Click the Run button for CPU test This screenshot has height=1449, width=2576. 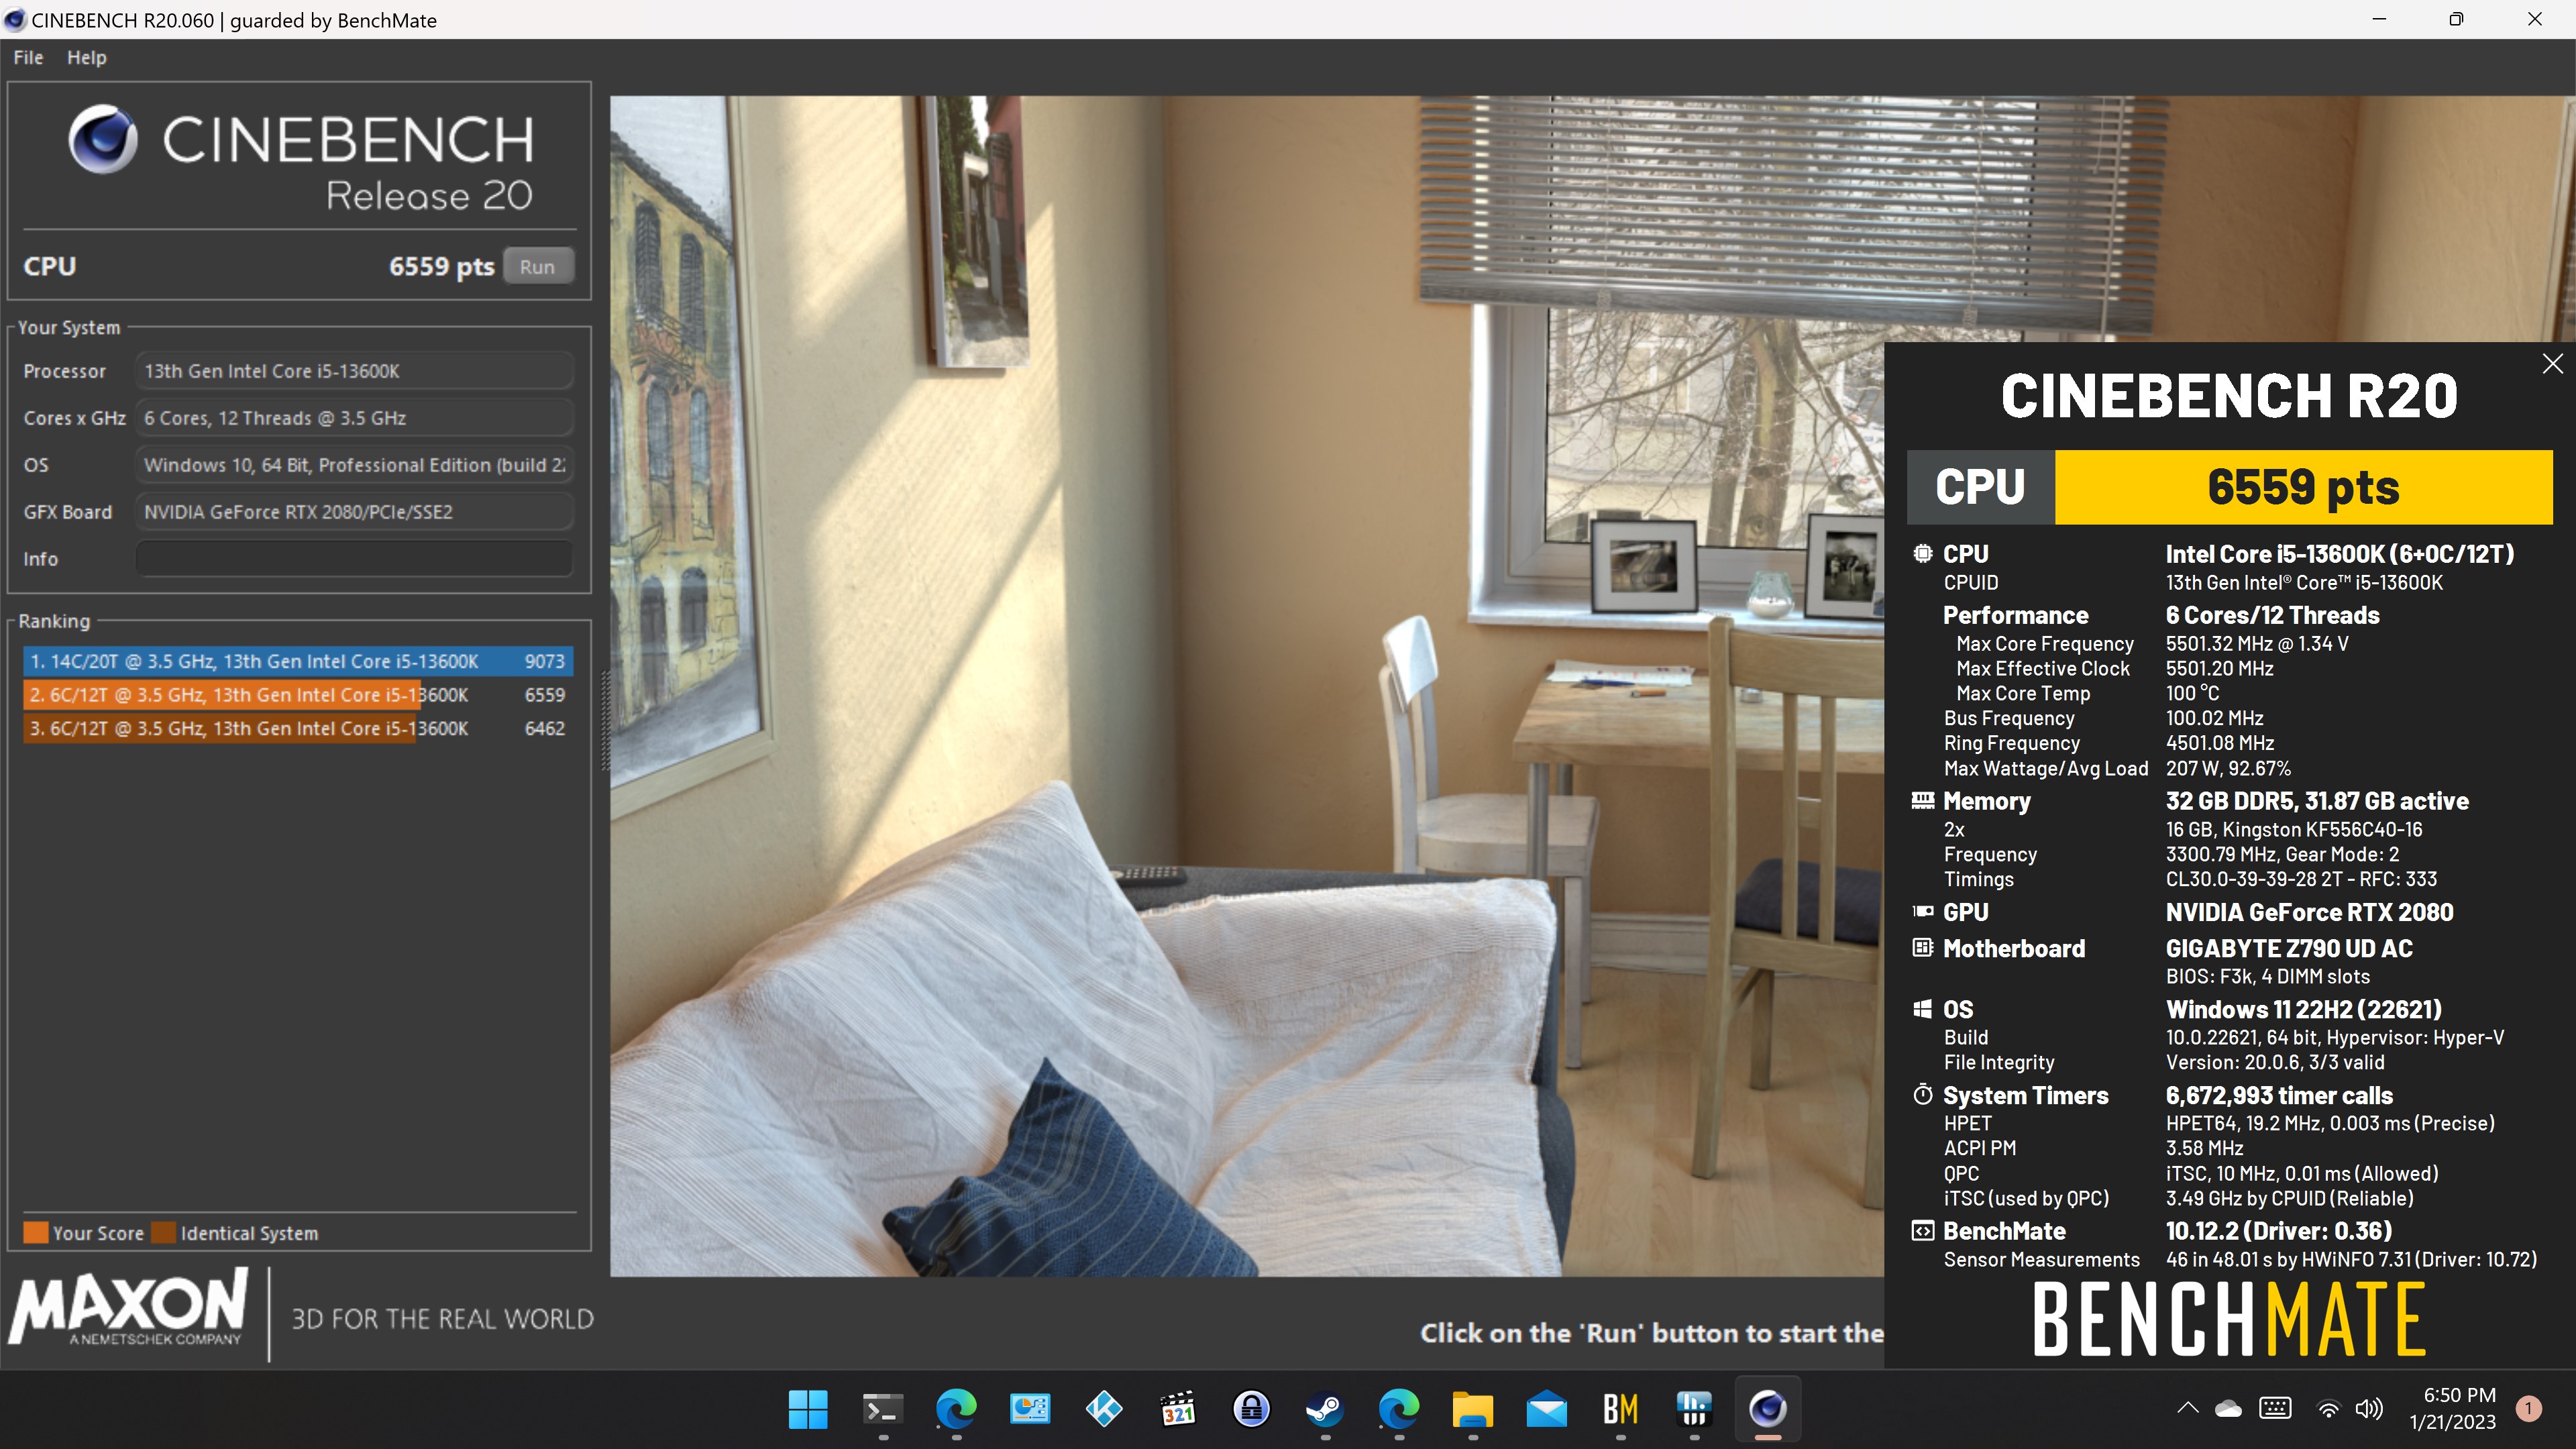(537, 266)
